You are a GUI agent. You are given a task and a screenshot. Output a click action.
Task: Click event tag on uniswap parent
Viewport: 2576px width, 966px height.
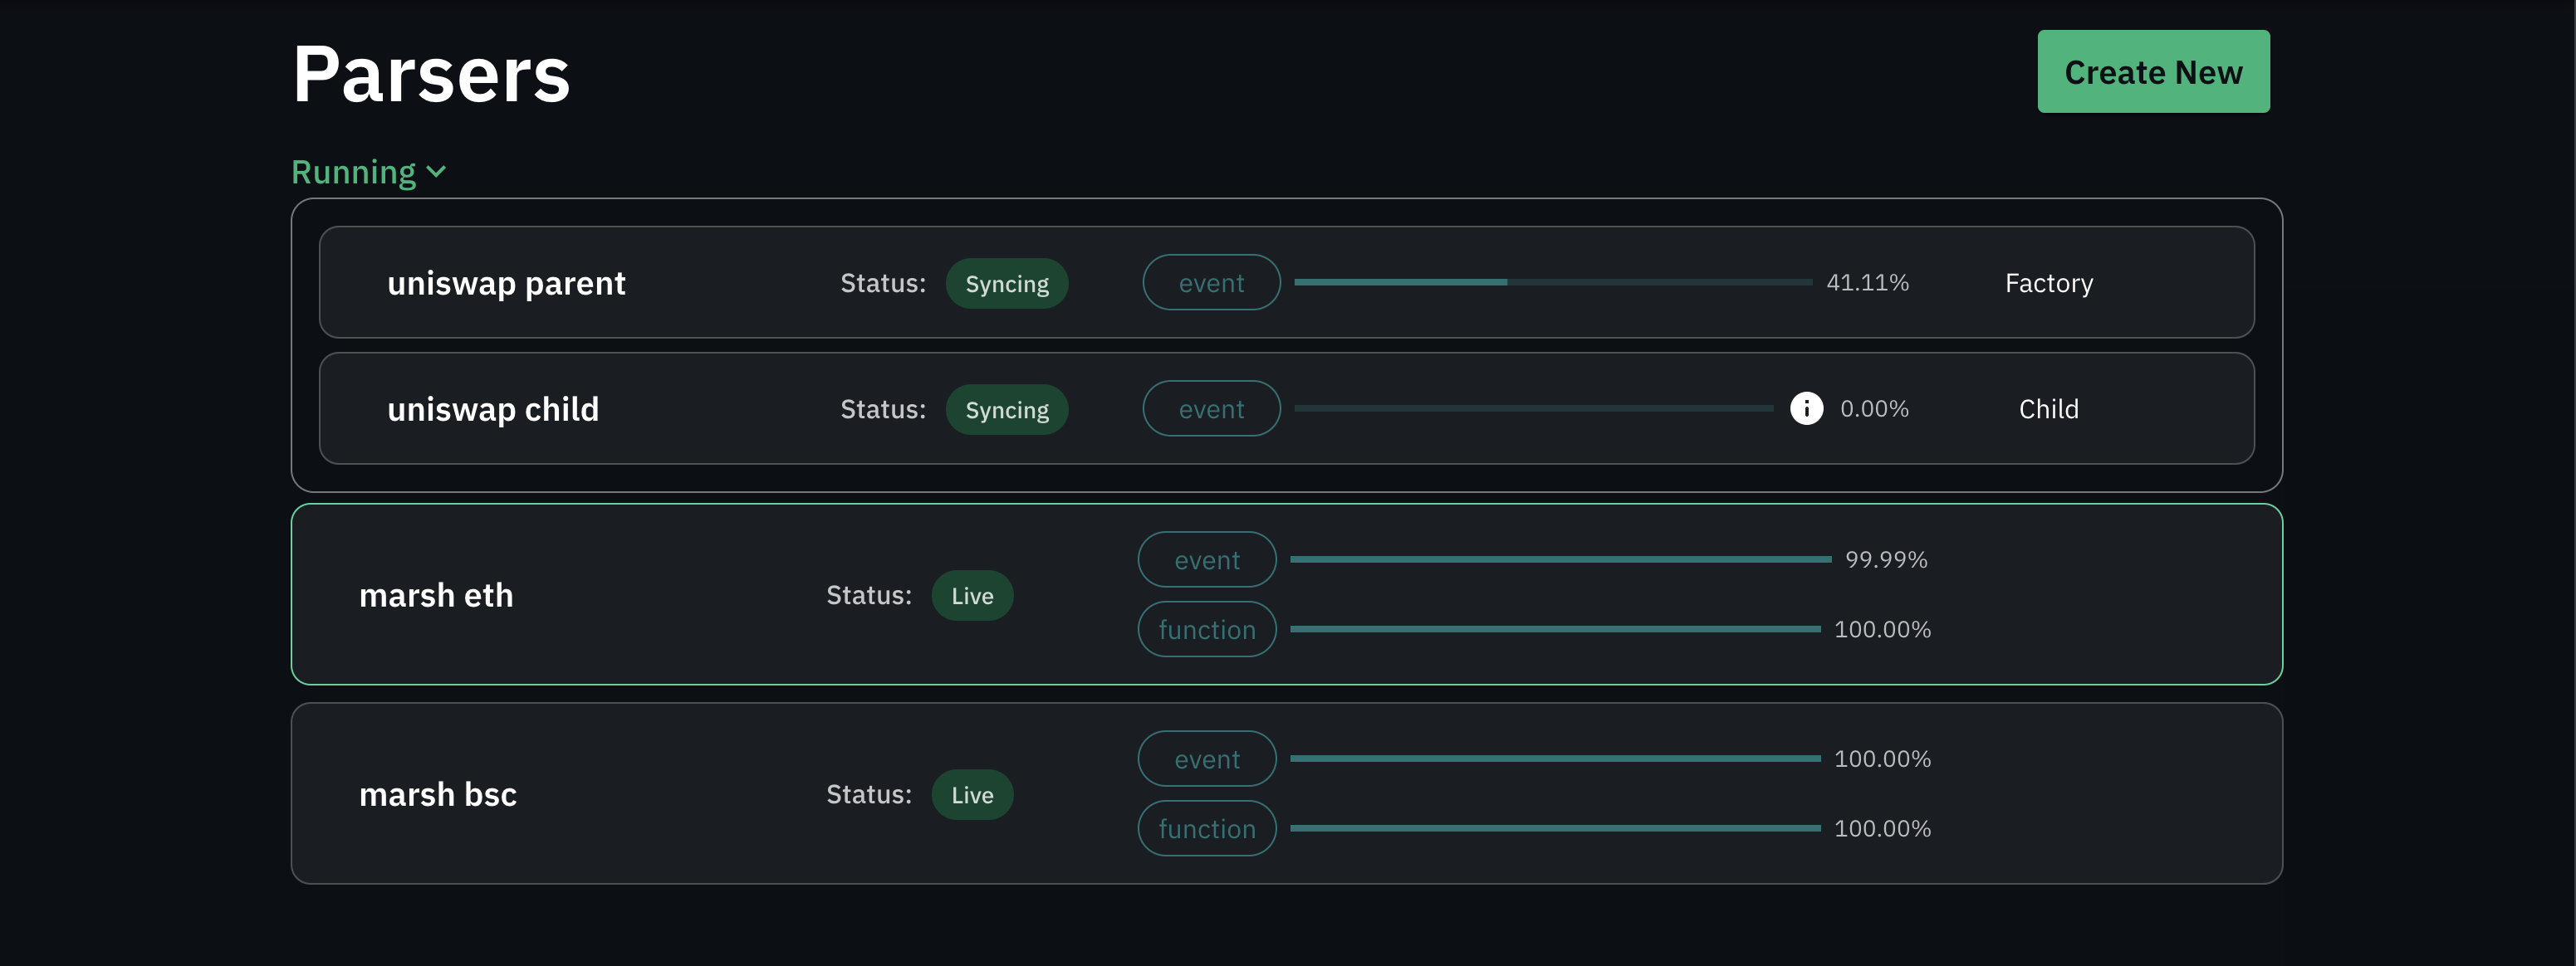pos(1210,284)
